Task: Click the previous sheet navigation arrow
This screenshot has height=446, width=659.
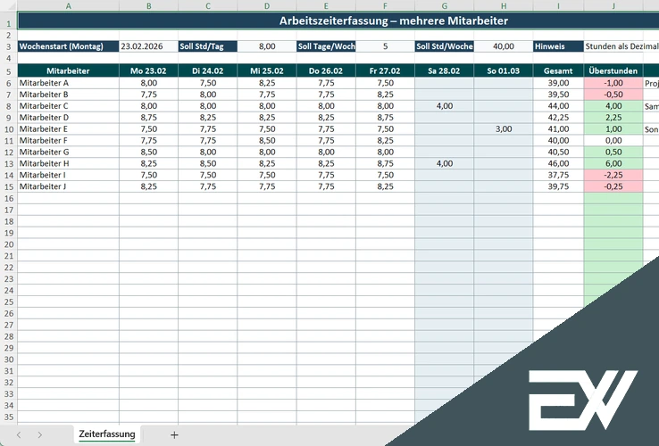Action: 17,434
